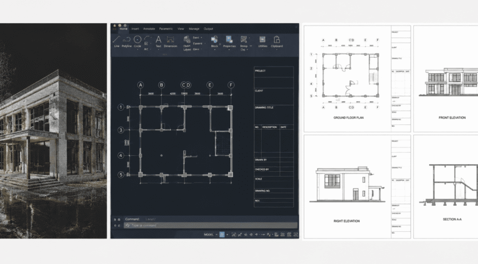Toggle the highlighted grid display button

click(x=222, y=234)
